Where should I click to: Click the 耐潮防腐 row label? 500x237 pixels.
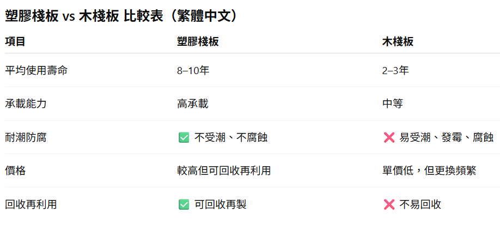click(26, 137)
